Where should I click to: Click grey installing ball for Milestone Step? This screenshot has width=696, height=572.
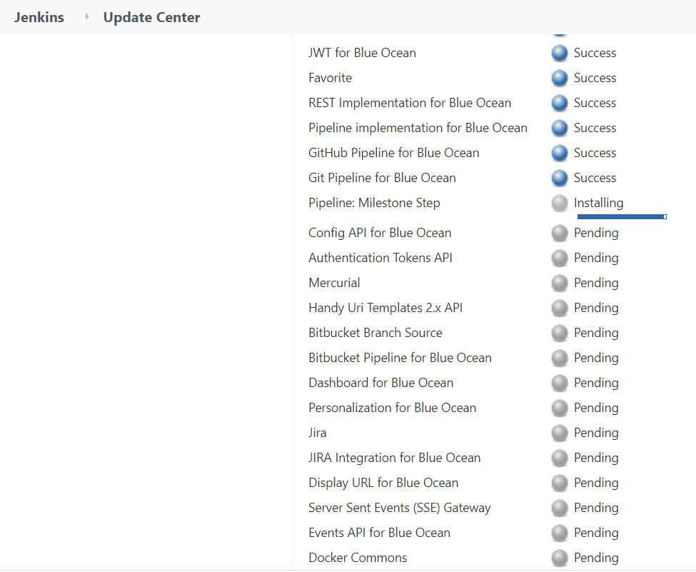coord(560,203)
